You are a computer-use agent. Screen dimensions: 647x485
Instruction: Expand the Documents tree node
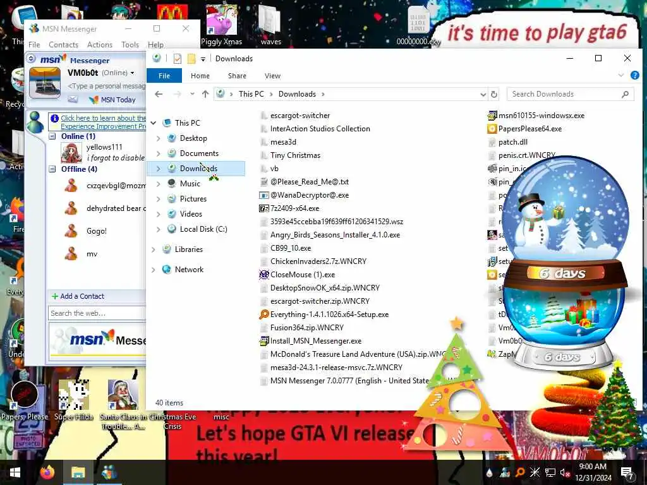point(159,153)
